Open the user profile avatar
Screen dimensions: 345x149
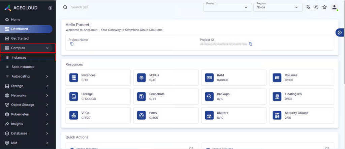pos(334,7)
